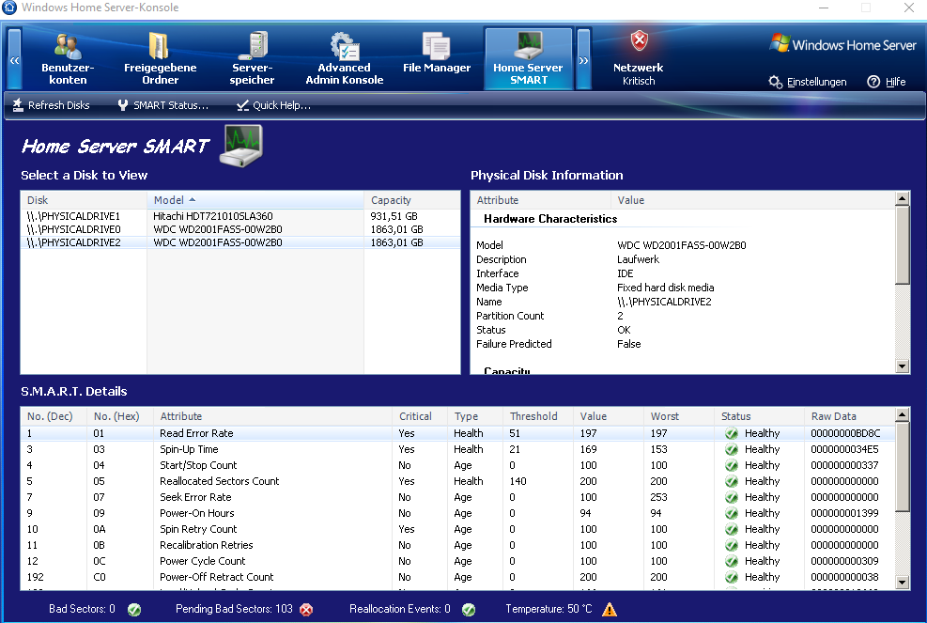The height and width of the screenshot is (623, 927).
Task: Click the S.M.A.R.T. Details scrollbar thumb
Action: tap(903, 466)
